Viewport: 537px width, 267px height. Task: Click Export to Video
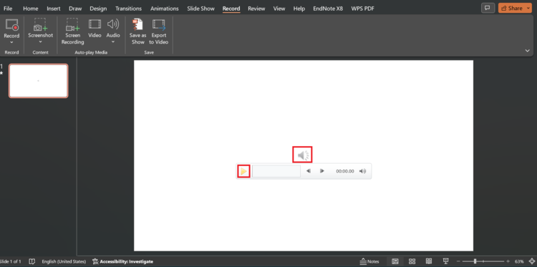tap(158, 31)
